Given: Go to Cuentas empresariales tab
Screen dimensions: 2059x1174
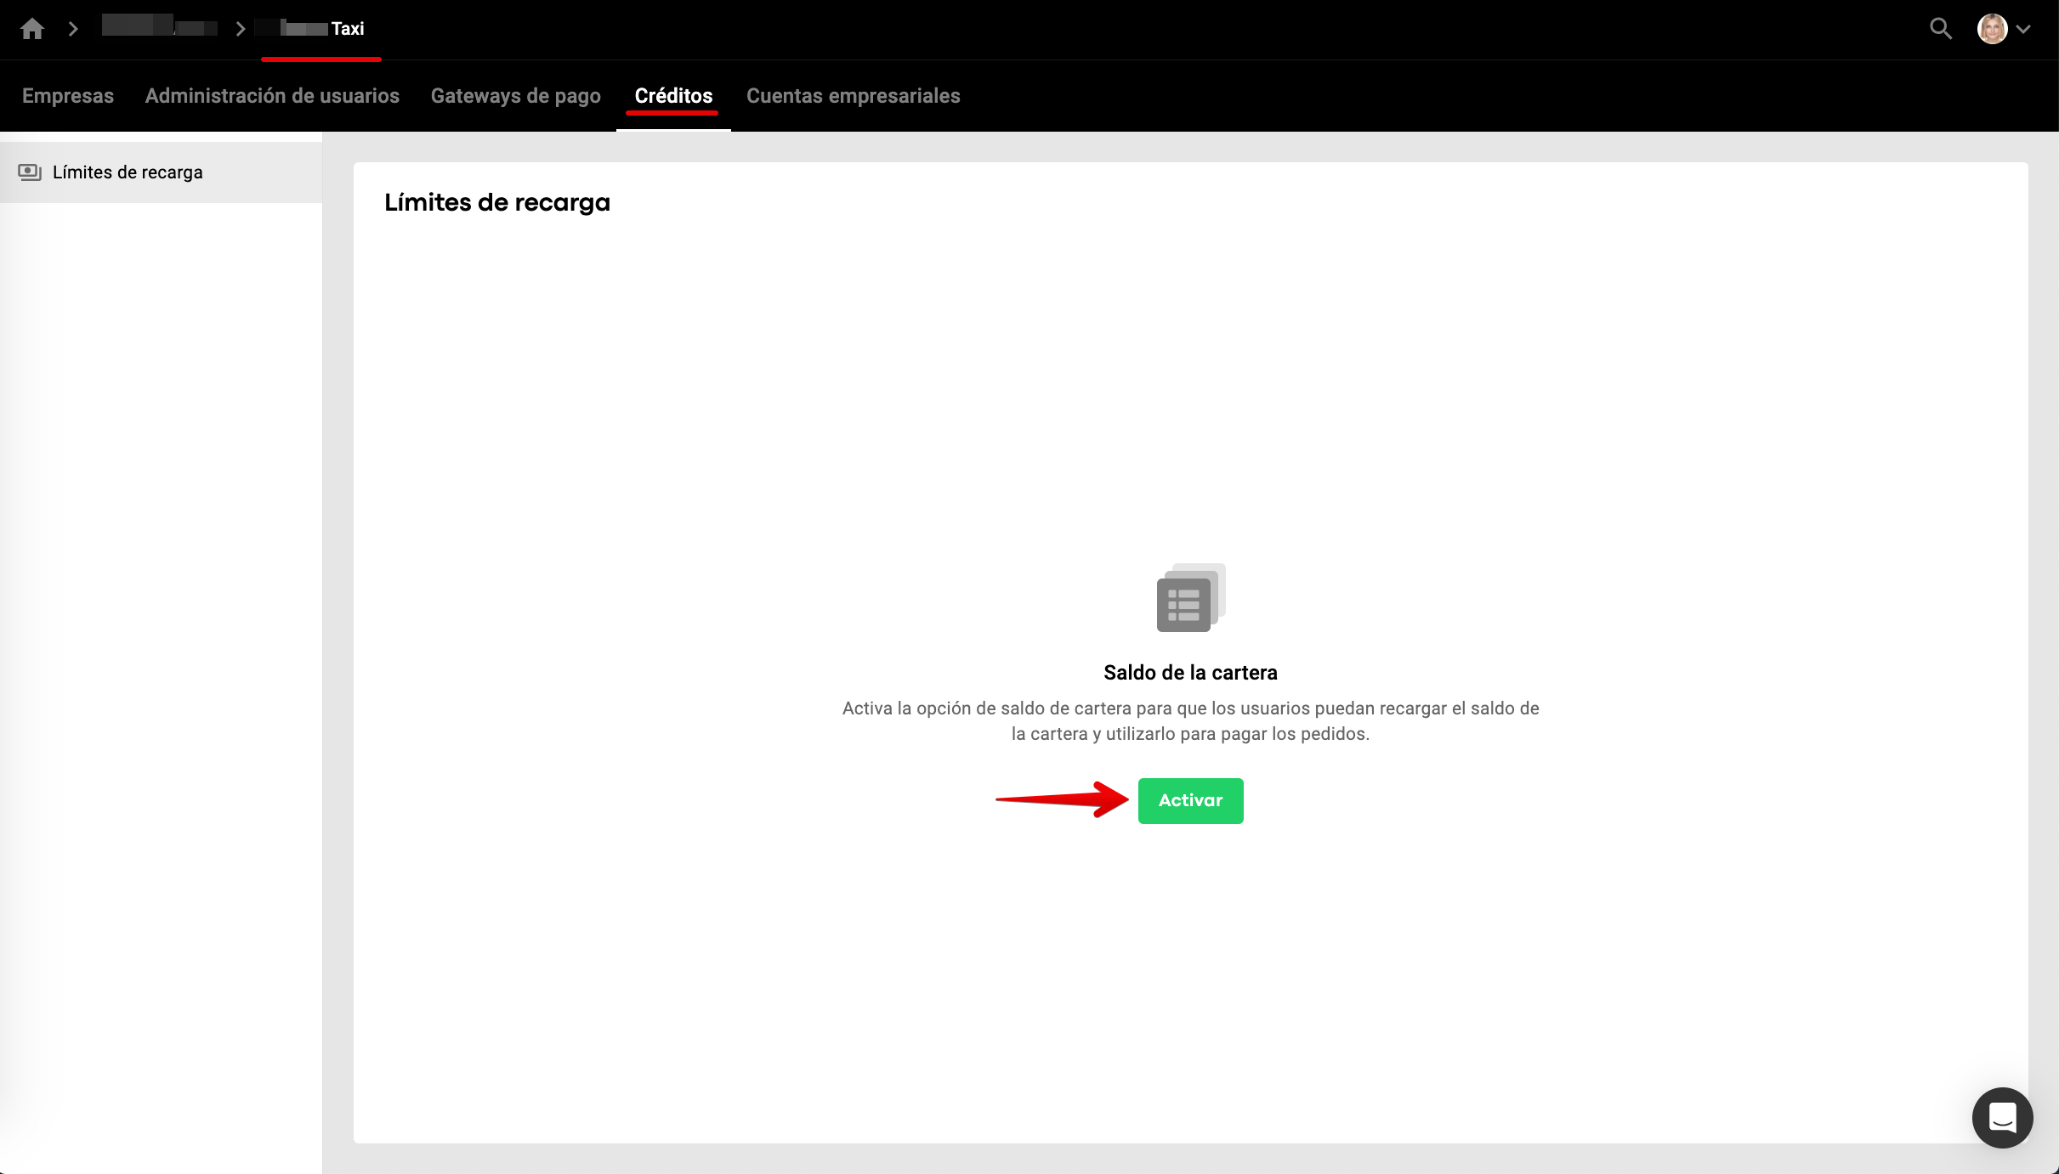Looking at the screenshot, I should 853,96.
